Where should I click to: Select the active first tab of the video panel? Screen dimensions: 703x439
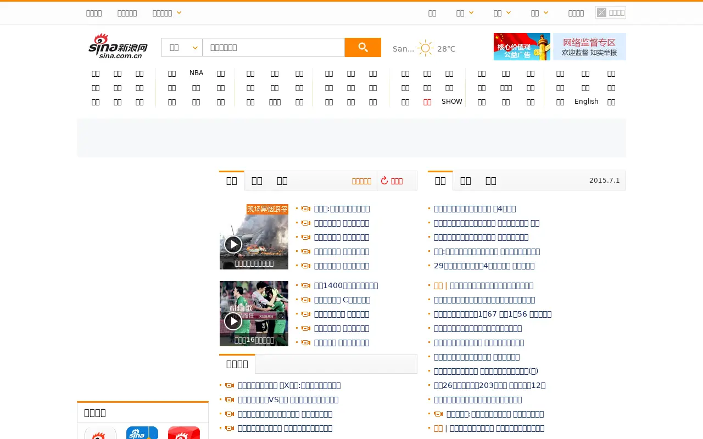pos(232,181)
